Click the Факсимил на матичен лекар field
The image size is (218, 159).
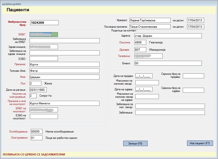pos(147,83)
